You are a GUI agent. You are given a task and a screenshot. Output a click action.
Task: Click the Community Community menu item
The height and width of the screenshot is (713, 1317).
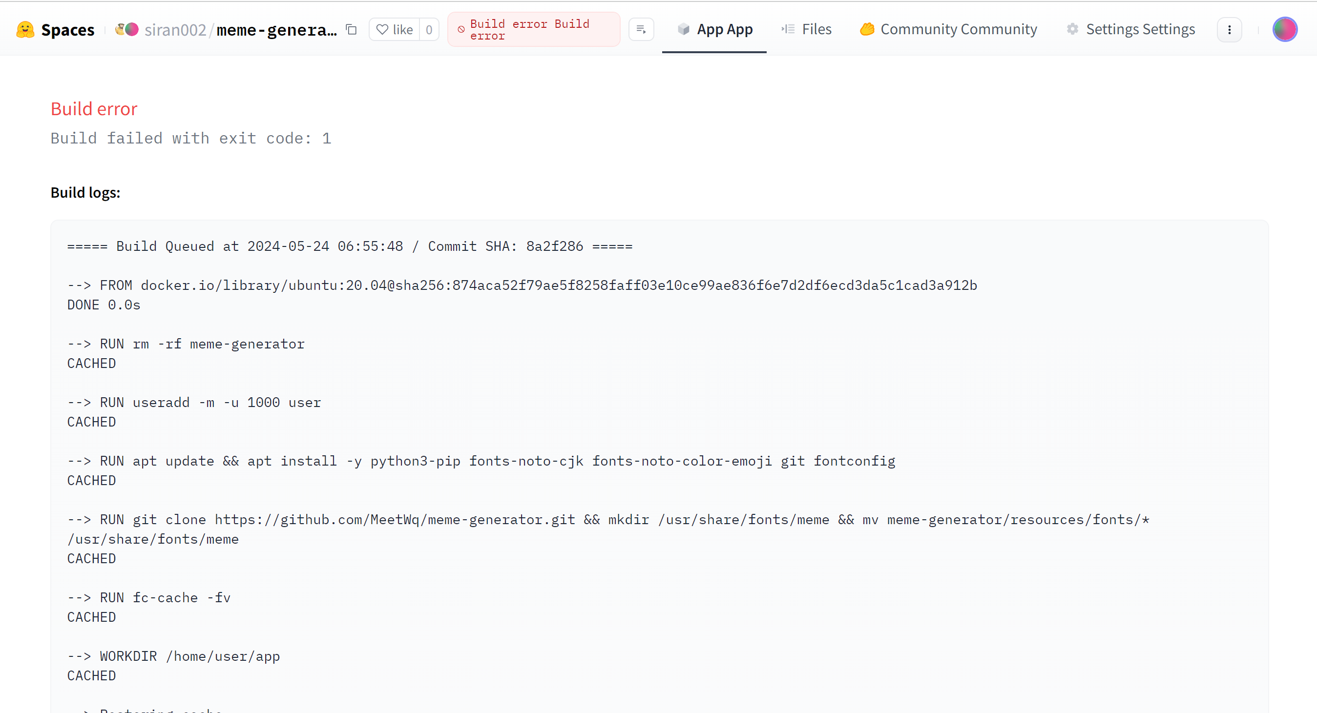click(x=948, y=28)
